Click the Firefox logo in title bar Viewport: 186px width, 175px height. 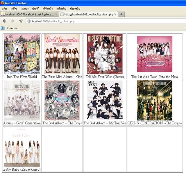point(2,3)
